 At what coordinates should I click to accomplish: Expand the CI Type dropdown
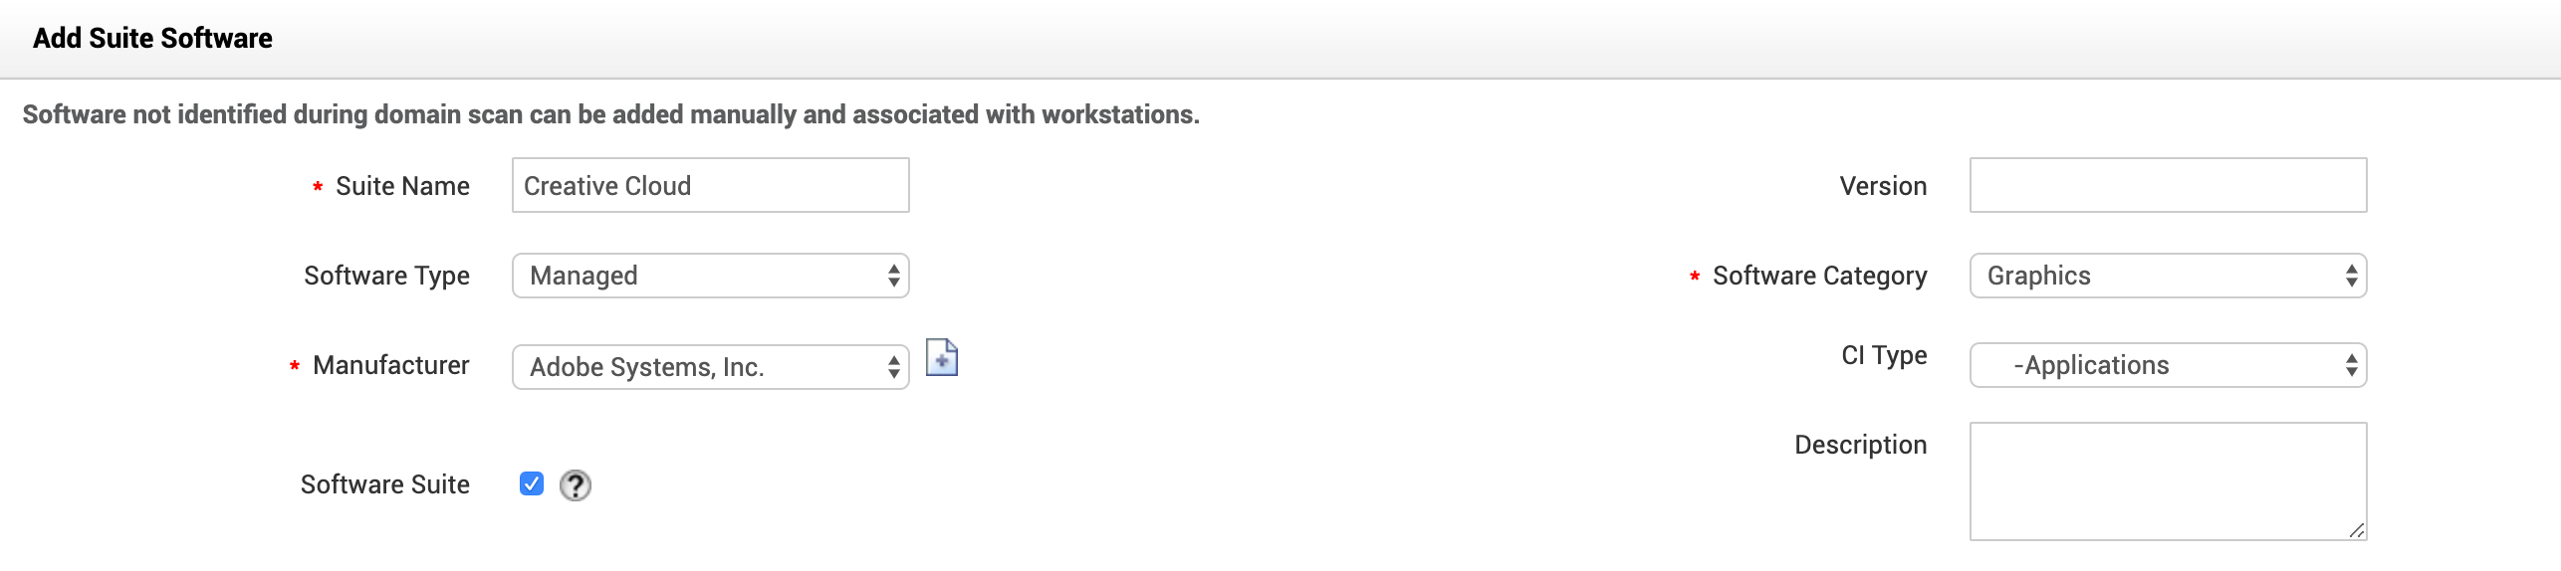coord(2167,365)
